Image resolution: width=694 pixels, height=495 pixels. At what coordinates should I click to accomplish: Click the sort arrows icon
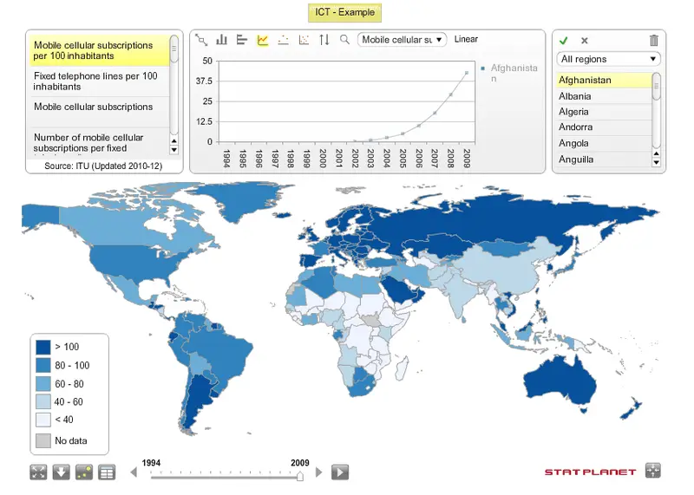tap(324, 40)
